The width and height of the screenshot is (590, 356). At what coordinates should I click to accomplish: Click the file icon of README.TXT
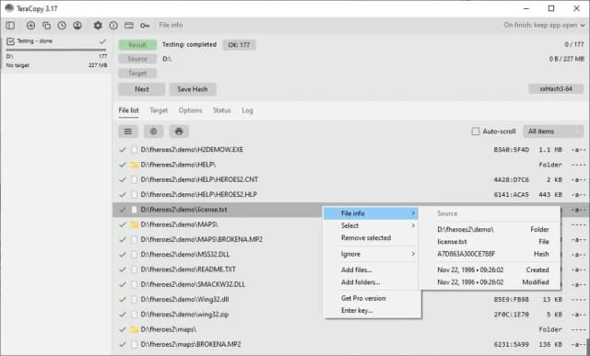coord(134,270)
